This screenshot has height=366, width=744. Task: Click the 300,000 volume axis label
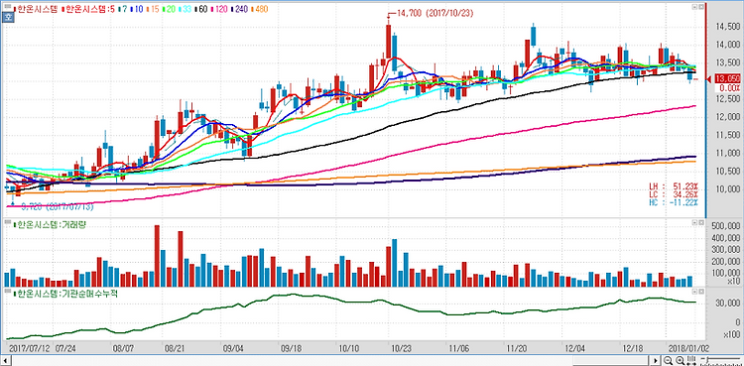coord(726,250)
